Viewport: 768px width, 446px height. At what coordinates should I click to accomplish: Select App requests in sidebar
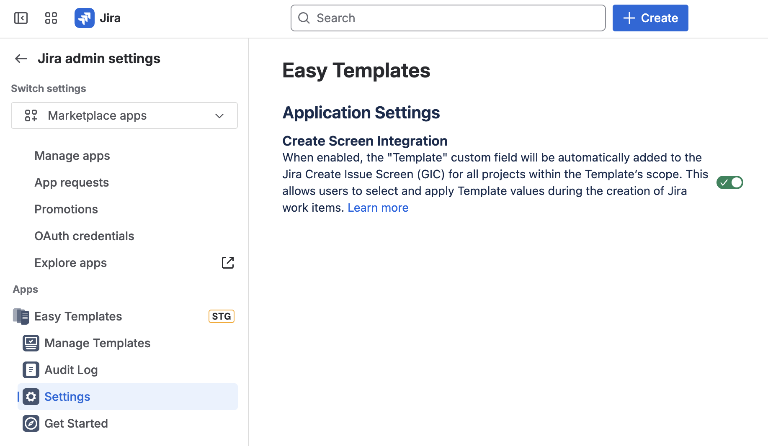pyautogui.click(x=72, y=182)
